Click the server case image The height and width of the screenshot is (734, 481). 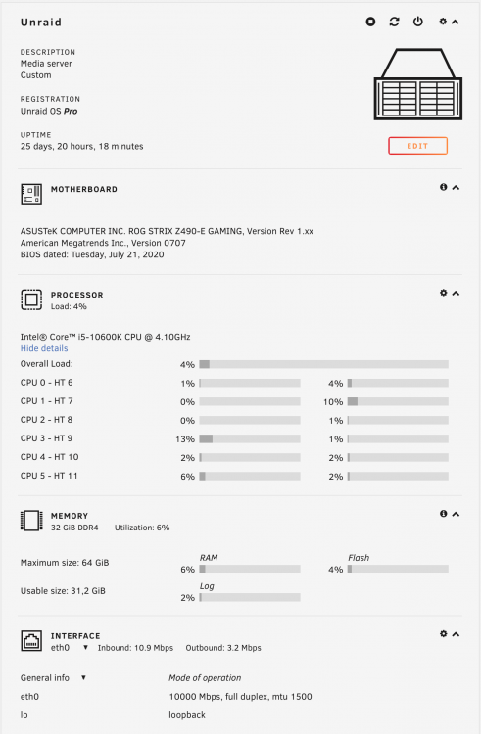(417, 84)
